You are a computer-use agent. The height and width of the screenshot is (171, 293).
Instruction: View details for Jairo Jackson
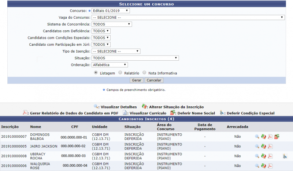pos(257,147)
